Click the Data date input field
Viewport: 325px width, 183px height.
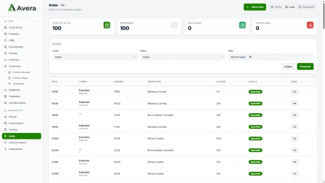[271, 57]
